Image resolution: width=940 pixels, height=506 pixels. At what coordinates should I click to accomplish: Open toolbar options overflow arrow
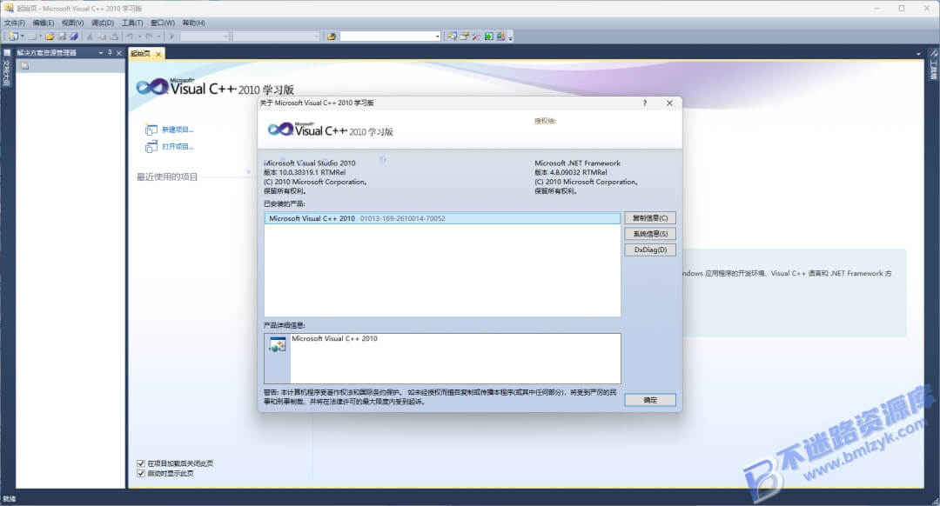tap(510, 37)
